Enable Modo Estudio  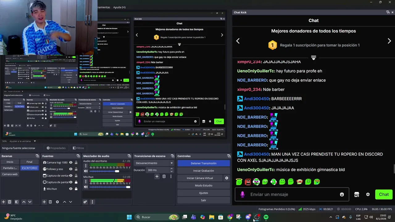click(x=204, y=185)
